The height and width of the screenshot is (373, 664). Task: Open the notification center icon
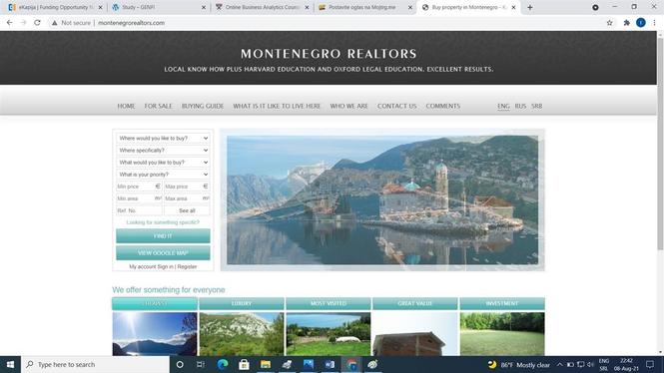tap(650, 365)
